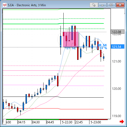127x127 pixels.
Task: Click the 122.08 gray price label on axis
Action: point(118,32)
